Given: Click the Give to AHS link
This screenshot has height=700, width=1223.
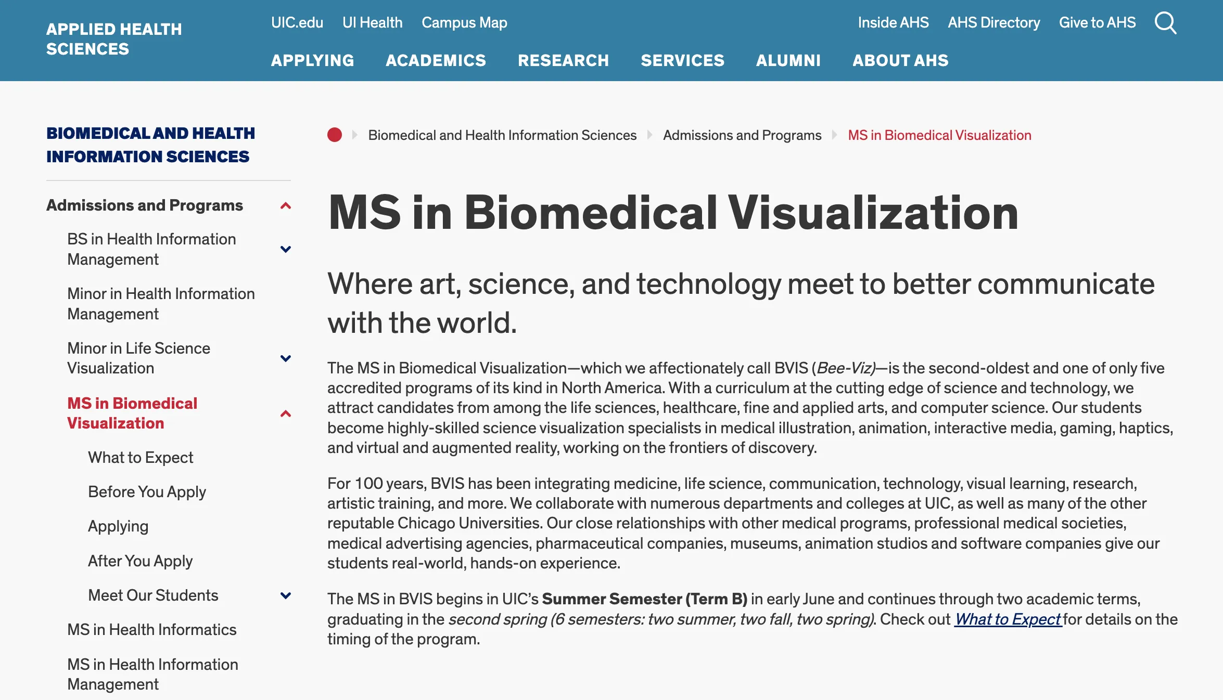Looking at the screenshot, I should coord(1097,23).
